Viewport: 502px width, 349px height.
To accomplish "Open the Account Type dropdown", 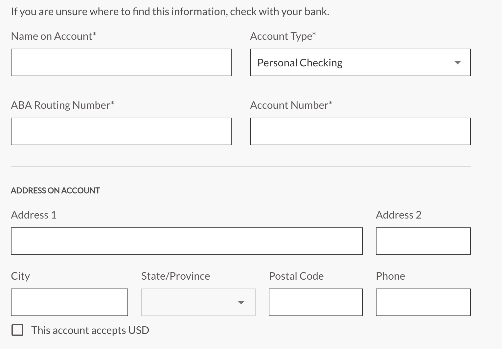I will pyautogui.click(x=360, y=62).
